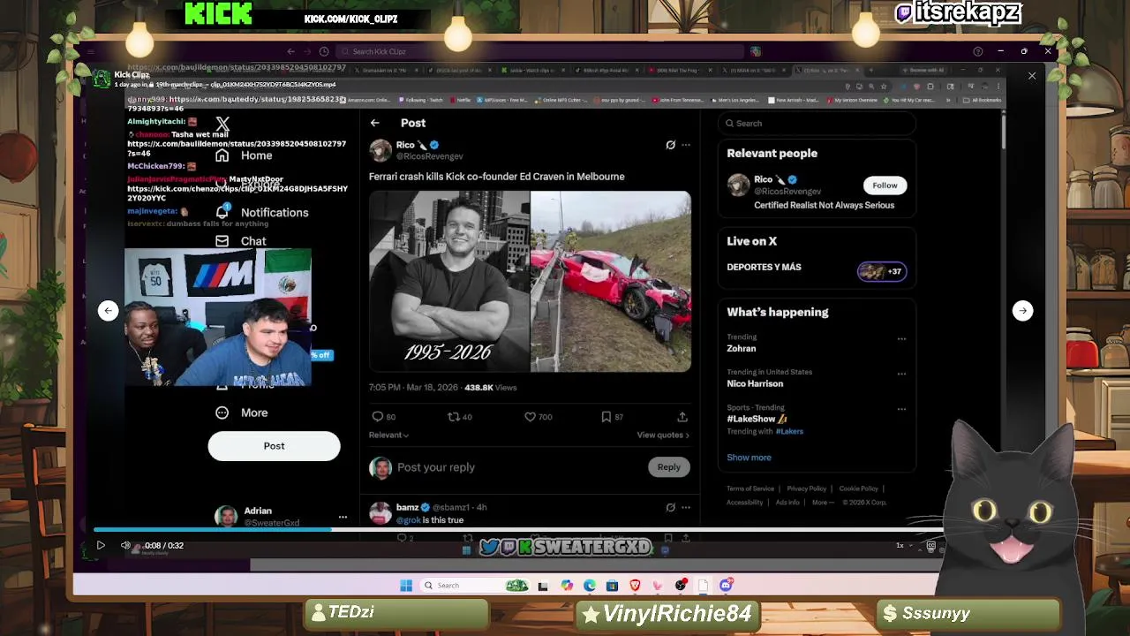Go to the previous clip arrow

[108, 310]
